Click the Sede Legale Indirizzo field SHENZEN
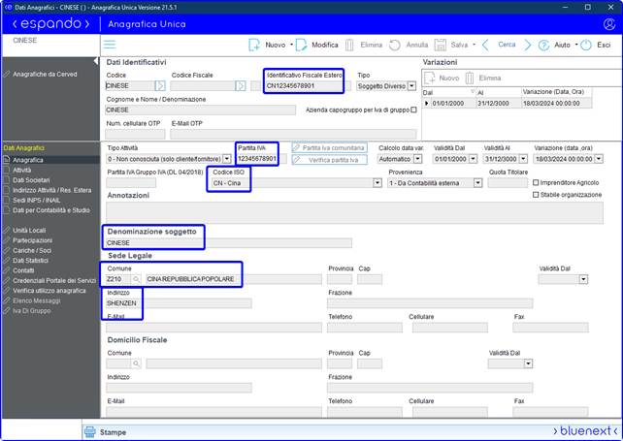The height and width of the screenshot is (441, 623). pos(179,303)
